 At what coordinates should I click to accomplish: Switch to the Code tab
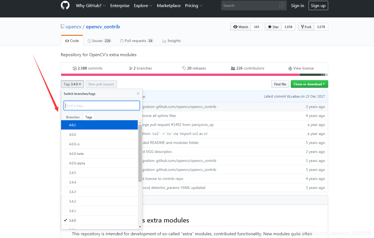[x=72, y=41]
